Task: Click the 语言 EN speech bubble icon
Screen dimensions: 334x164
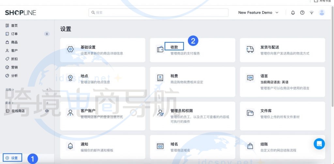Action: pyautogui.click(x=250, y=78)
